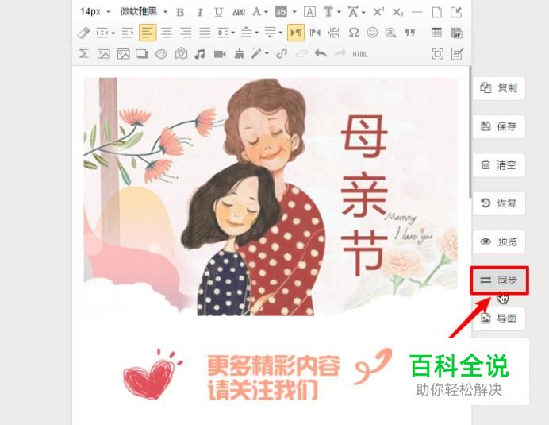Click the undo arrow icon
This screenshot has width=549, height=425.
click(x=321, y=54)
